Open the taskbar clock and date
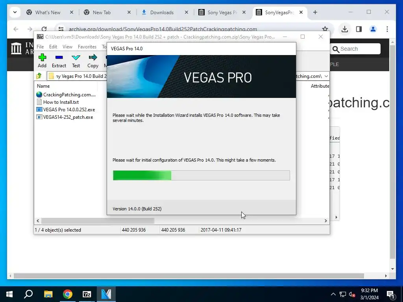Screen dimensions: 403x302 (x=369, y=294)
